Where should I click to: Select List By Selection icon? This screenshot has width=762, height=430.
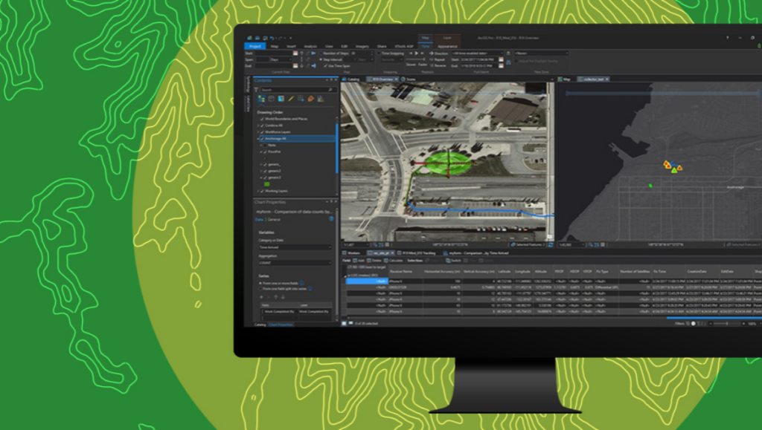point(281,99)
